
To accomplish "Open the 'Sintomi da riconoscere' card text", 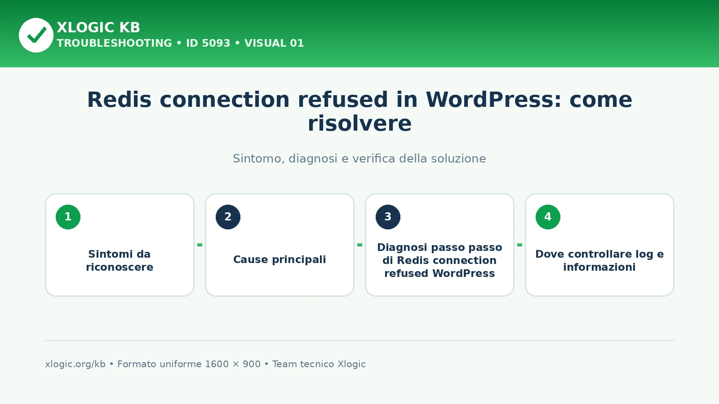I will click(120, 260).
